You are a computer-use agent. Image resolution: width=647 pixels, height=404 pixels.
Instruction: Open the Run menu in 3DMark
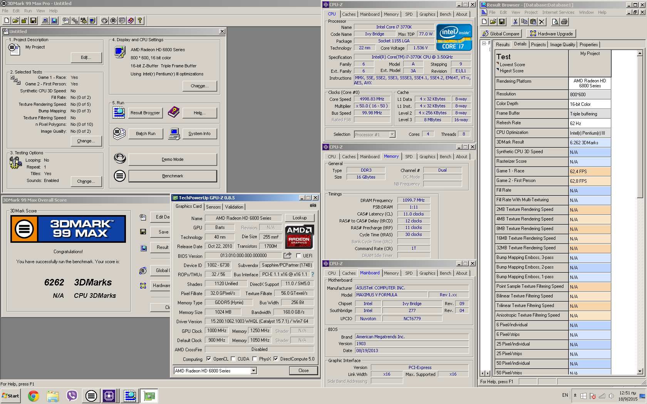(28, 11)
